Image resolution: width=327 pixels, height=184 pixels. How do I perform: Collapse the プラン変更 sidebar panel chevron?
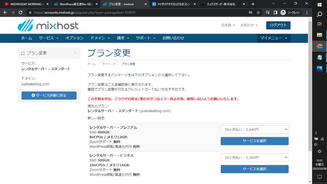pyautogui.click(x=75, y=53)
